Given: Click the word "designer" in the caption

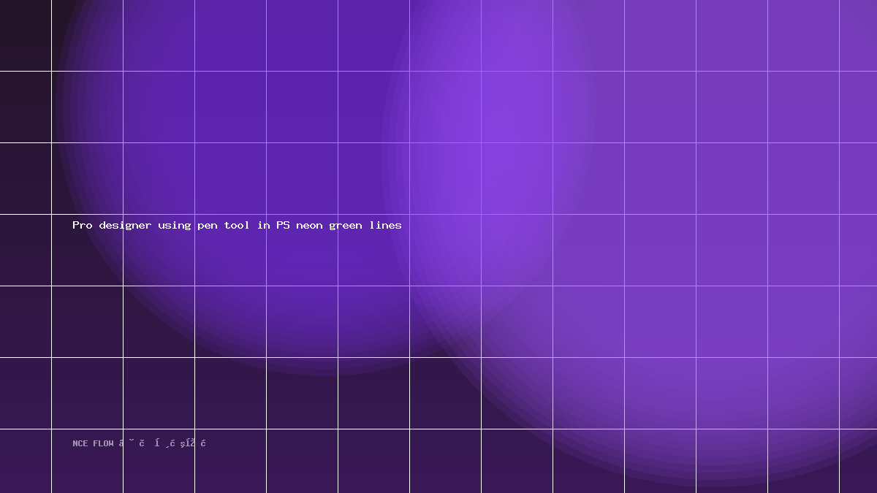Looking at the screenshot, I should [x=125, y=225].
